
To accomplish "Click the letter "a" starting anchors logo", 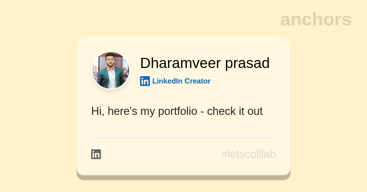I will [x=286, y=20].
